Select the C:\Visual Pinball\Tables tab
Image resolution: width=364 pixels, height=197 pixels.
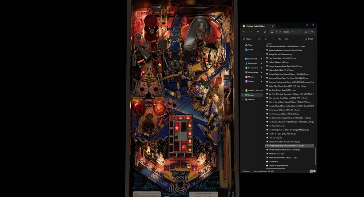pos(258,26)
